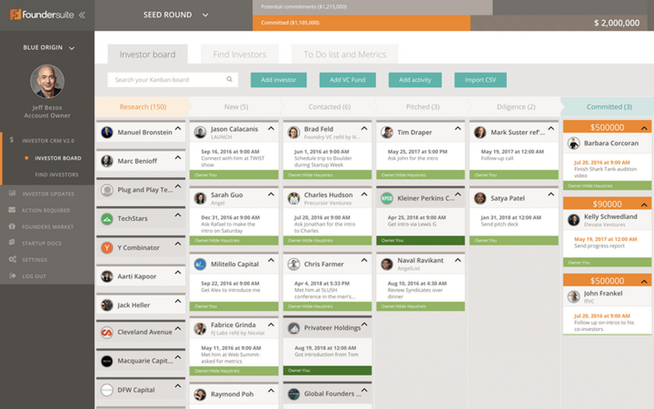Select Research (150) column header
This screenshot has width=654, height=409.
coord(143,107)
